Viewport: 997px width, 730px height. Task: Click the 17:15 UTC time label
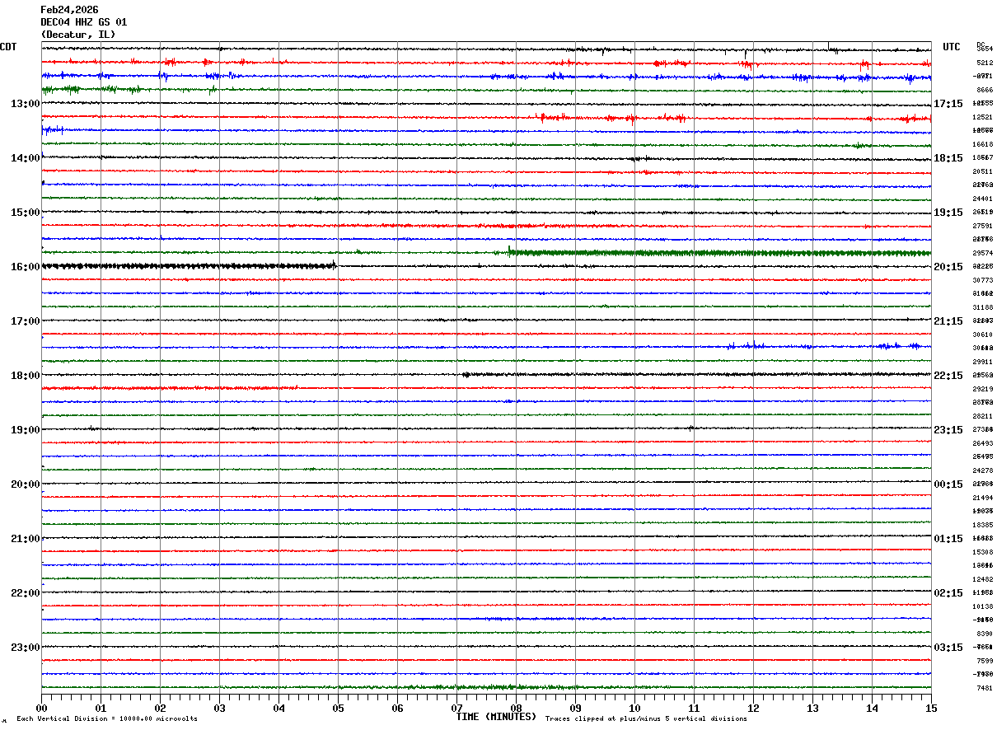(948, 104)
